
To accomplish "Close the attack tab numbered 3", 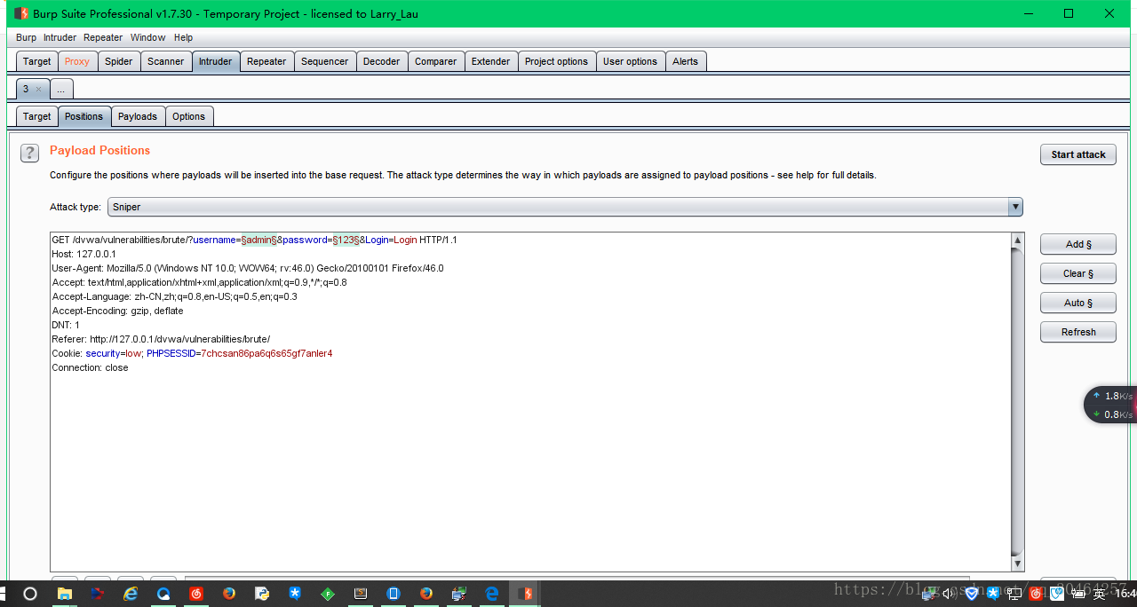I will pyautogui.click(x=38, y=90).
